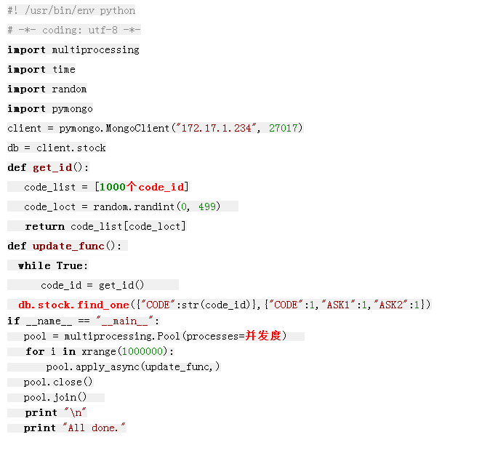Image resolution: width=482 pixels, height=453 pixels.
Task: Click the word "multiprocessing" in the first import
Action: pos(95,49)
